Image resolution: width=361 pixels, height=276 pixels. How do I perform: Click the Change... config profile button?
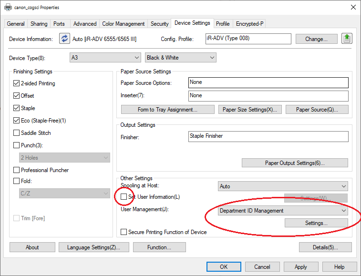(316, 39)
